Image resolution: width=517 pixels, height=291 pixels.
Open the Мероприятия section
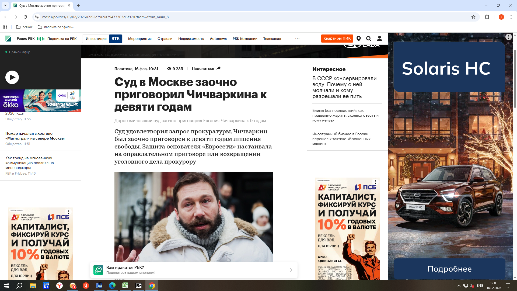140,39
